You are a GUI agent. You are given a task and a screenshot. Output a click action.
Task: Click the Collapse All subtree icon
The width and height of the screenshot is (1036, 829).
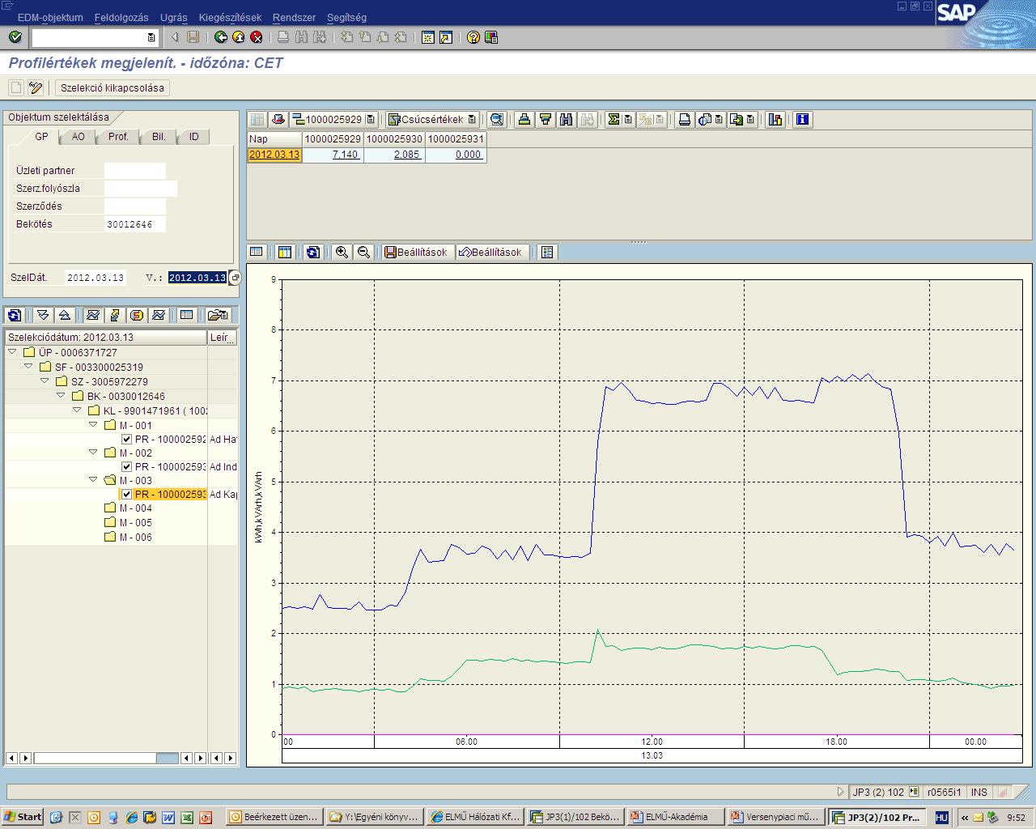[65, 315]
